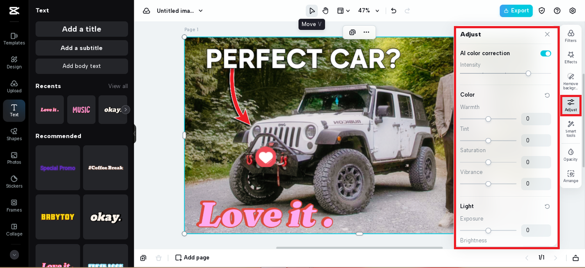This screenshot has height=268, width=585.
Task: Click the View all link
Action: point(118,86)
